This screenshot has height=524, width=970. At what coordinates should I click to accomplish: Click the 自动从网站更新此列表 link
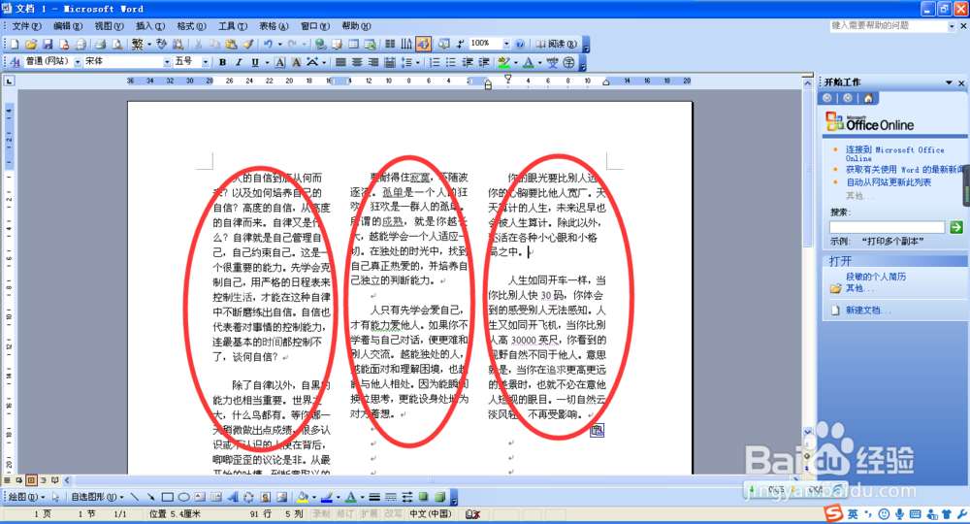(x=889, y=182)
